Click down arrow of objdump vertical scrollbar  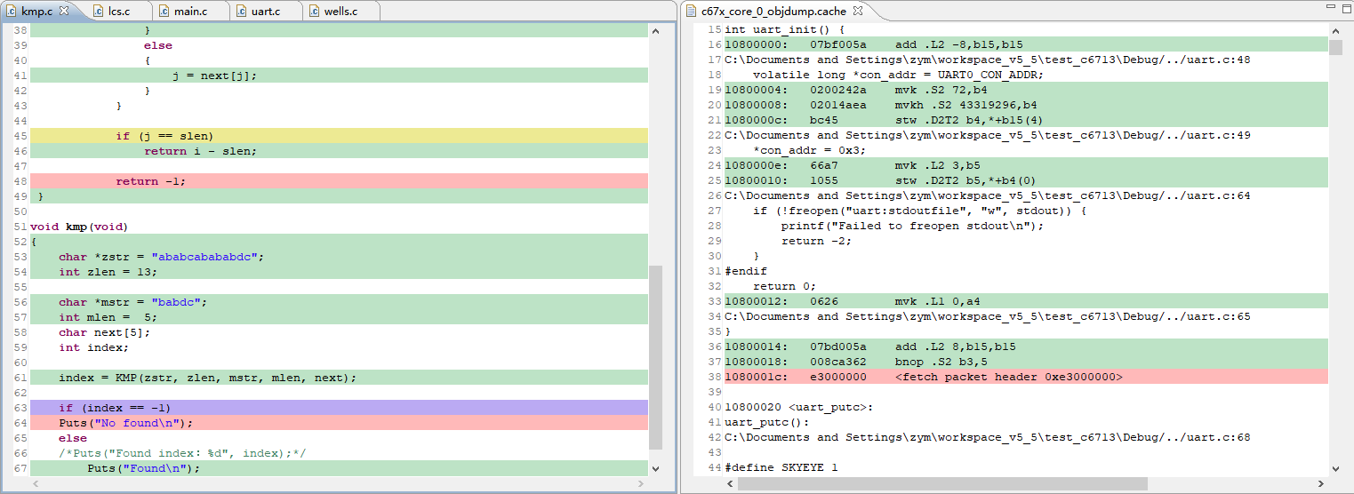(x=1335, y=468)
